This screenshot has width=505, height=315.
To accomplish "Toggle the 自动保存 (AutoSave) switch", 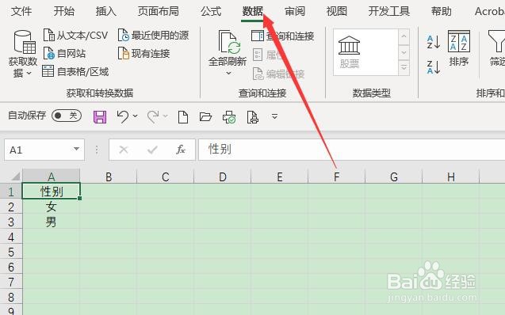I will [x=67, y=116].
